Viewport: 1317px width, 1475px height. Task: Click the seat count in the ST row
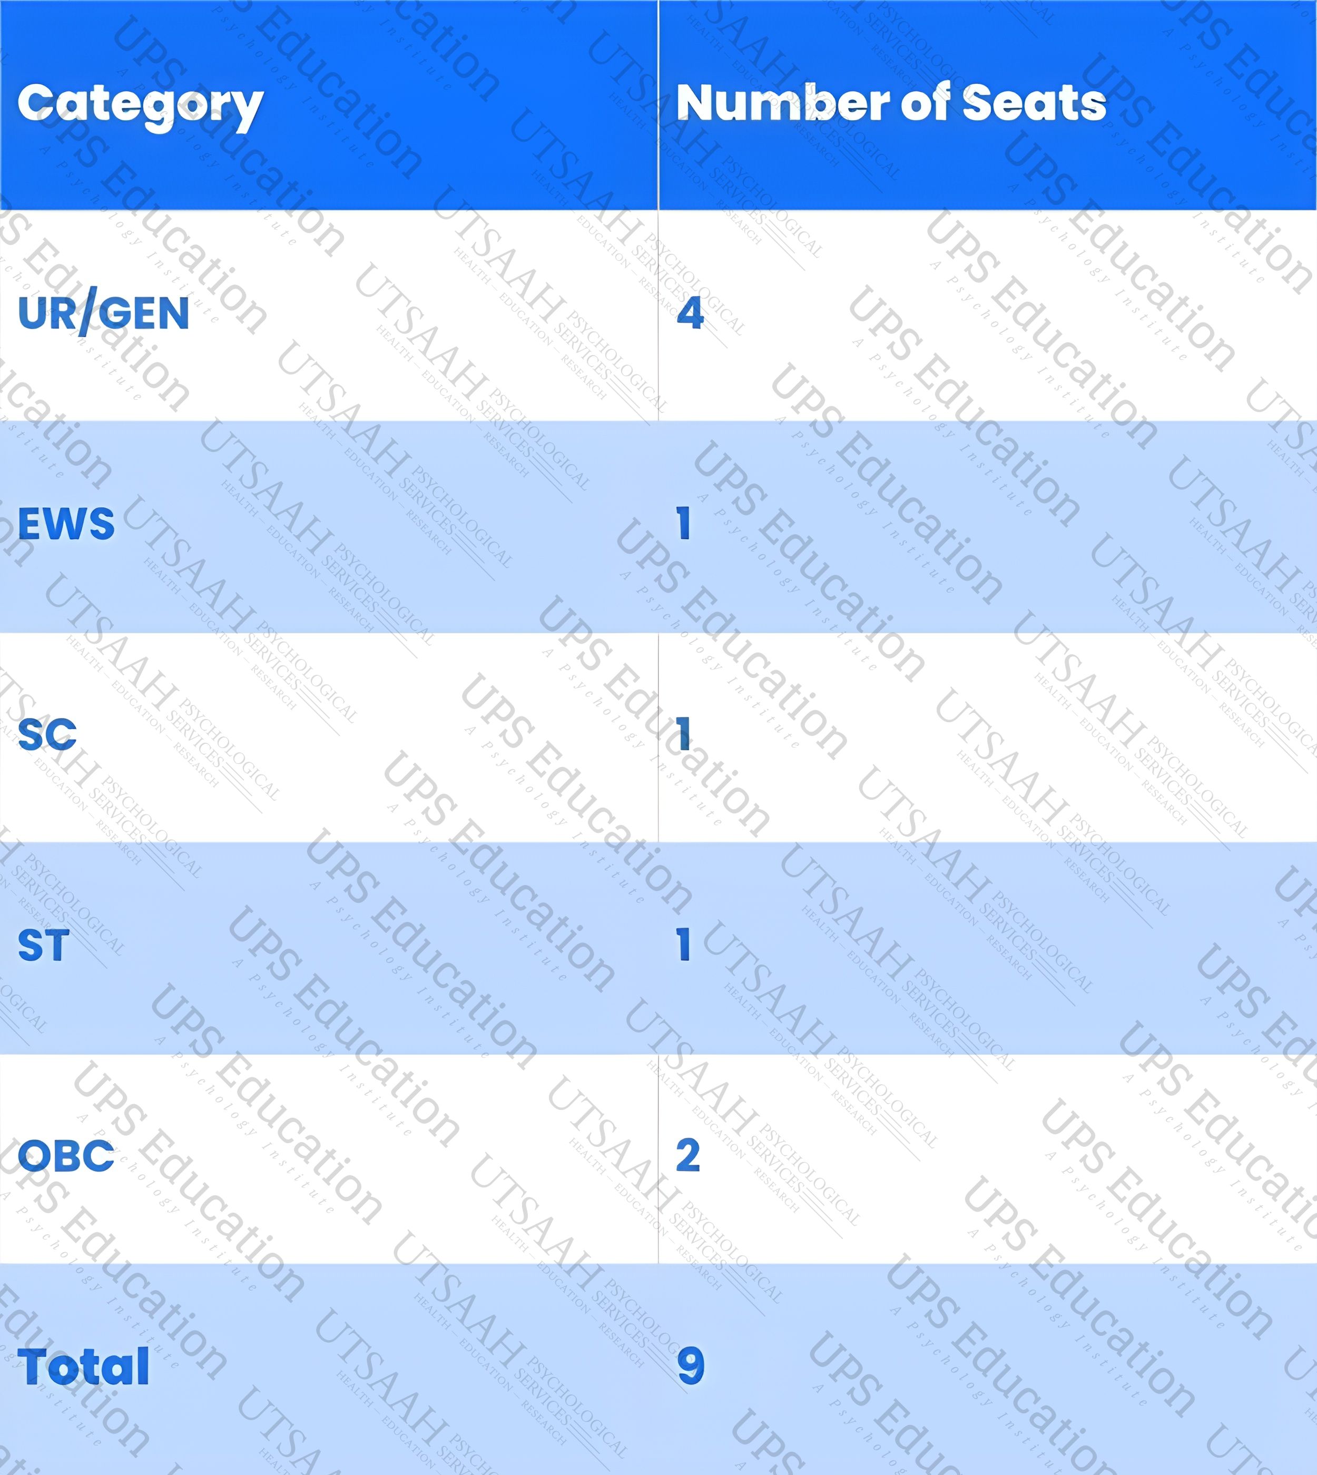click(684, 945)
